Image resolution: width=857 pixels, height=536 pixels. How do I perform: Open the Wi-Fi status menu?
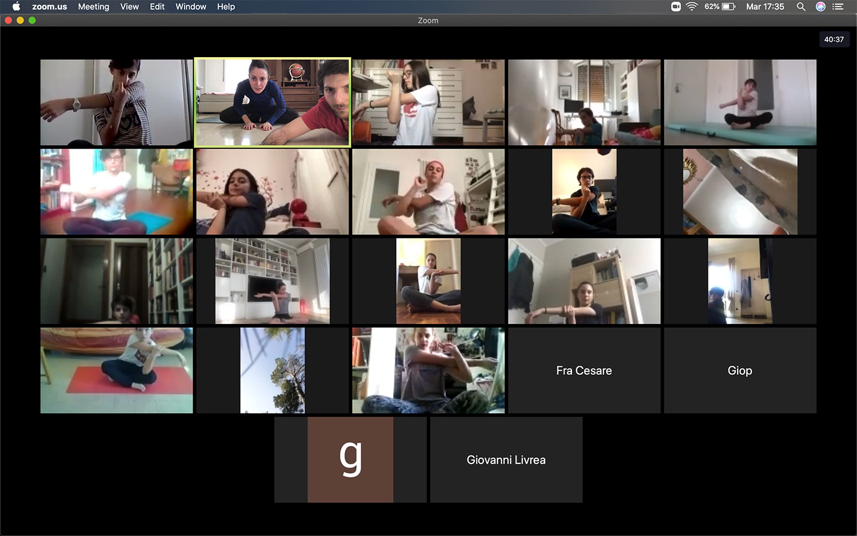tap(692, 6)
